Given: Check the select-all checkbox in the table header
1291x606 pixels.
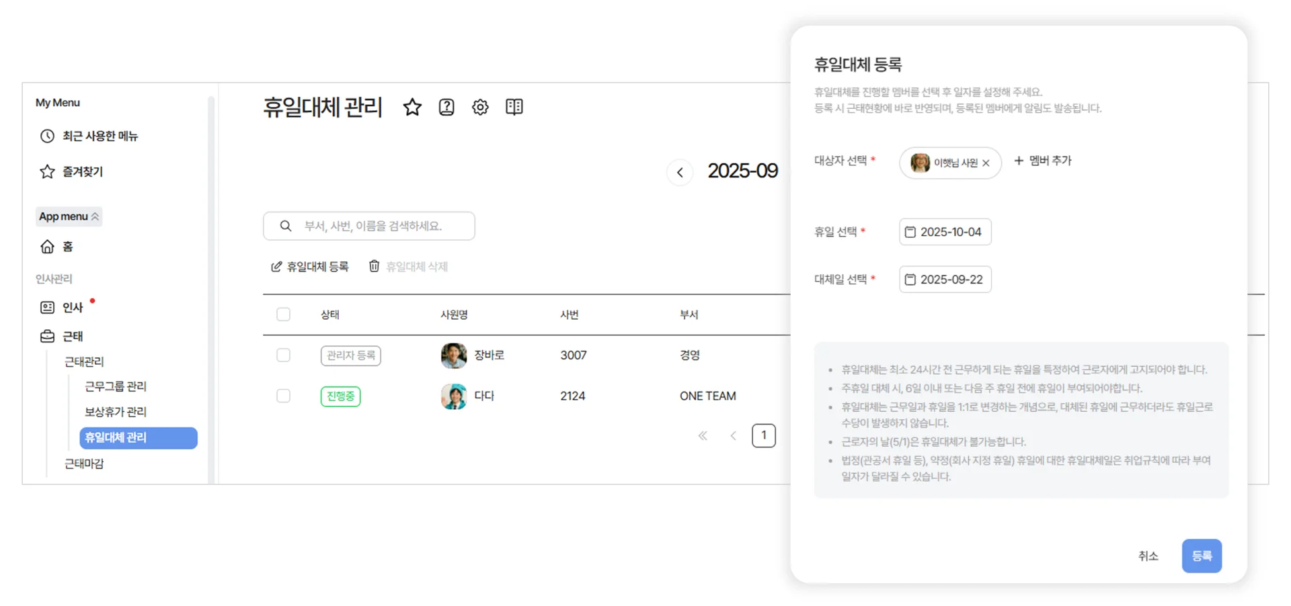Looking at the screenshot, I should click(x=283, y=314).
